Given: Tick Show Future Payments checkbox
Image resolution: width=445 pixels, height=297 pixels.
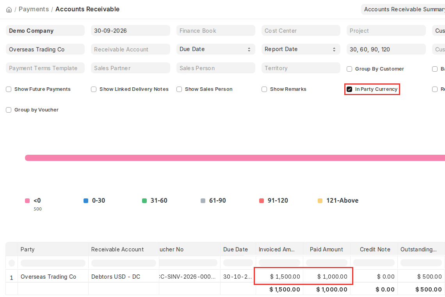Looking at the screenshot, I should (9, 89).
